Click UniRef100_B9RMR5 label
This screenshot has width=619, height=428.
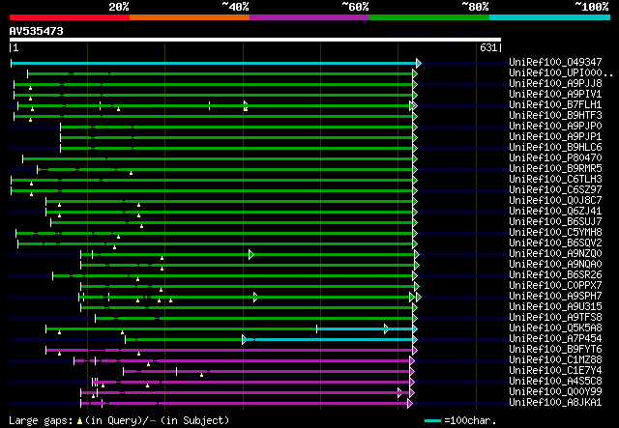[555, 168]
